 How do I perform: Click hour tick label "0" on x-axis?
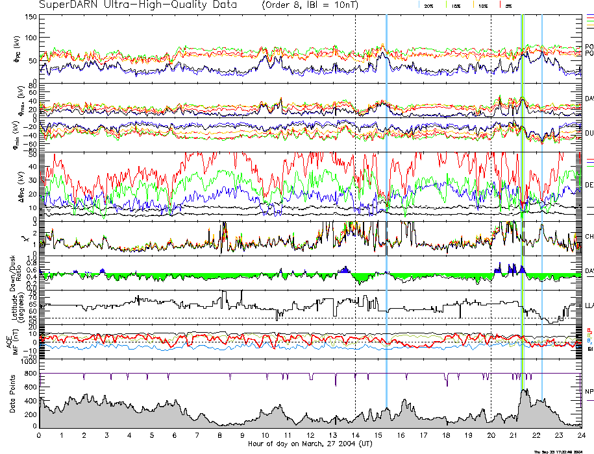[x=39, y=435]
